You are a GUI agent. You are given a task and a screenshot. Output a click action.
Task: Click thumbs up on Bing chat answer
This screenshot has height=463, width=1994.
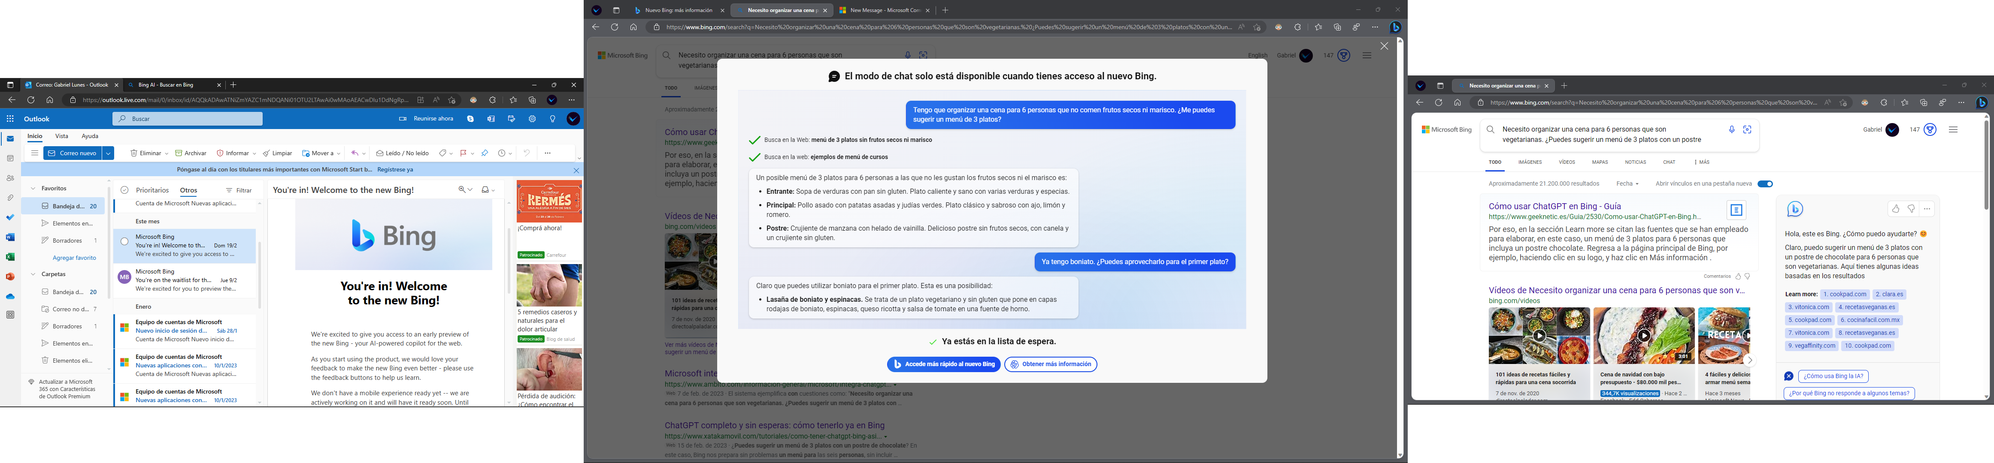click(x=1895, y=209)
